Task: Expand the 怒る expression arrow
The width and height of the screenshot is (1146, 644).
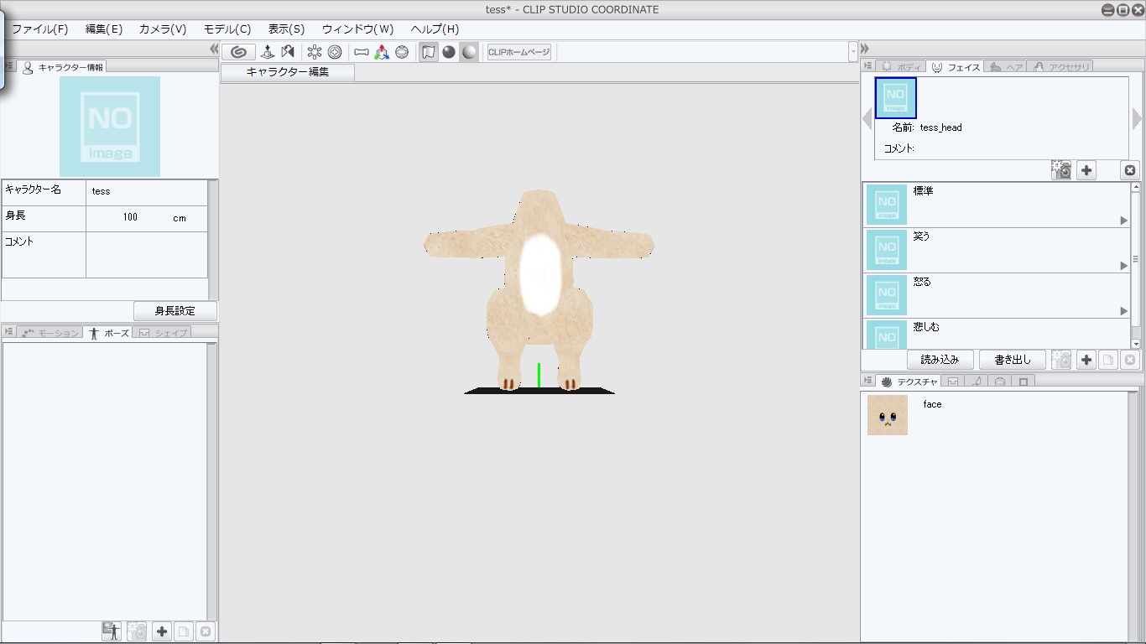Action: pos(1124,311)
